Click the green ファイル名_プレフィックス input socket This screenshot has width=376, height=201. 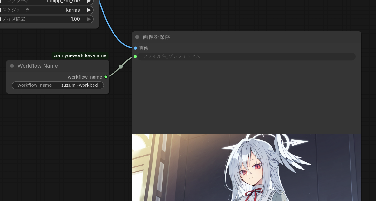point(135,56)
